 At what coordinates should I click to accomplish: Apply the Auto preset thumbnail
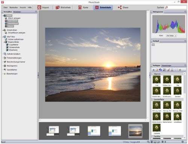click(156, 79)
